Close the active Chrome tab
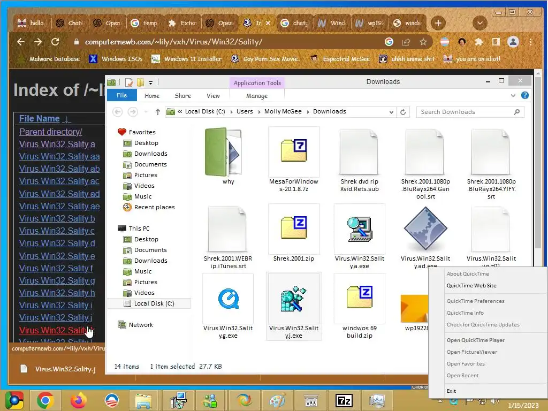 click(268, 23)
